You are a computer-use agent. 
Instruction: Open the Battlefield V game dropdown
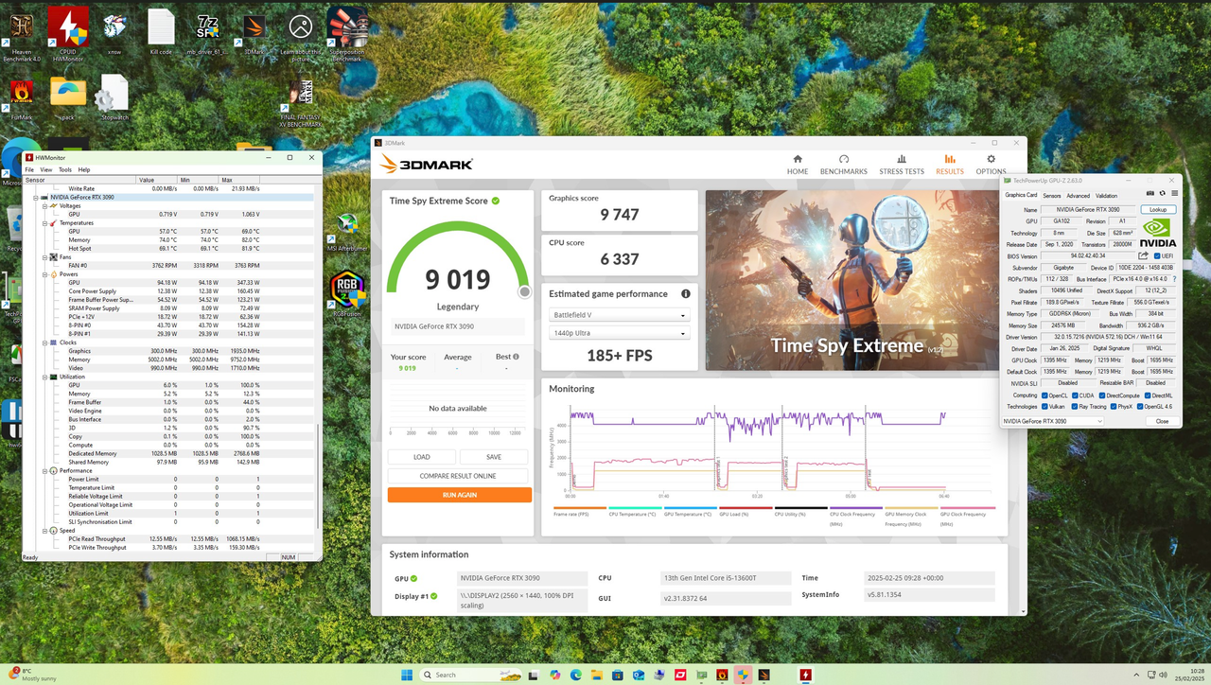pyautogui.click(x=620, y=315)
